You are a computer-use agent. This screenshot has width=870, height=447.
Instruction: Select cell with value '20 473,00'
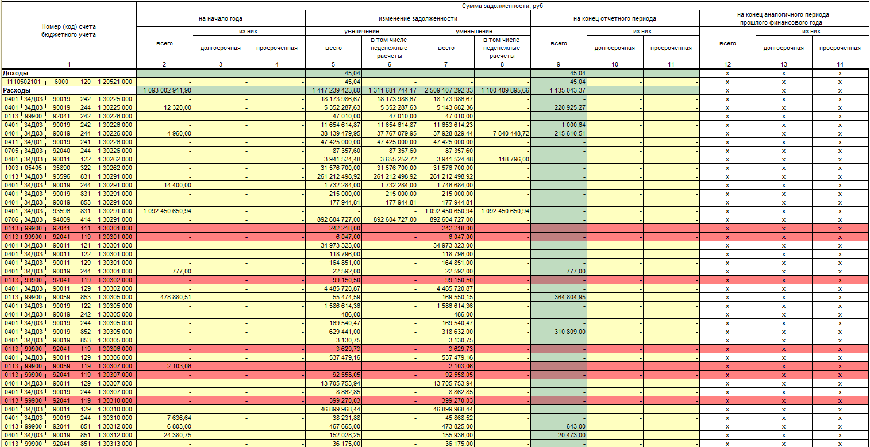tap(559, 435)
